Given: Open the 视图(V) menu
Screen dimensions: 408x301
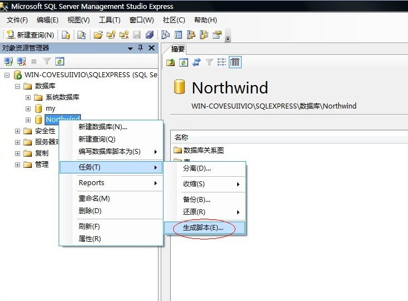Looking at the screenshot, I should [x=78, y=20].
